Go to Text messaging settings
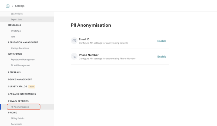The image size is (217, 126). pos(13,37)
